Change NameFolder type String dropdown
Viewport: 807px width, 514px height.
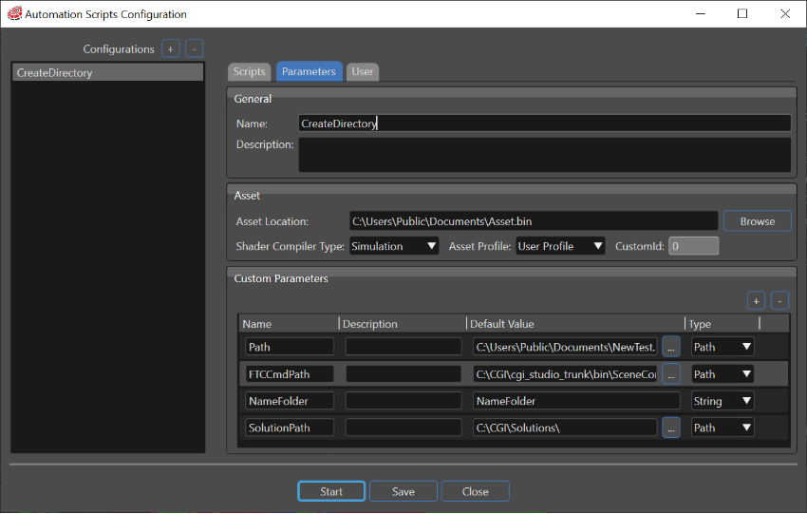tap(723, 401)
